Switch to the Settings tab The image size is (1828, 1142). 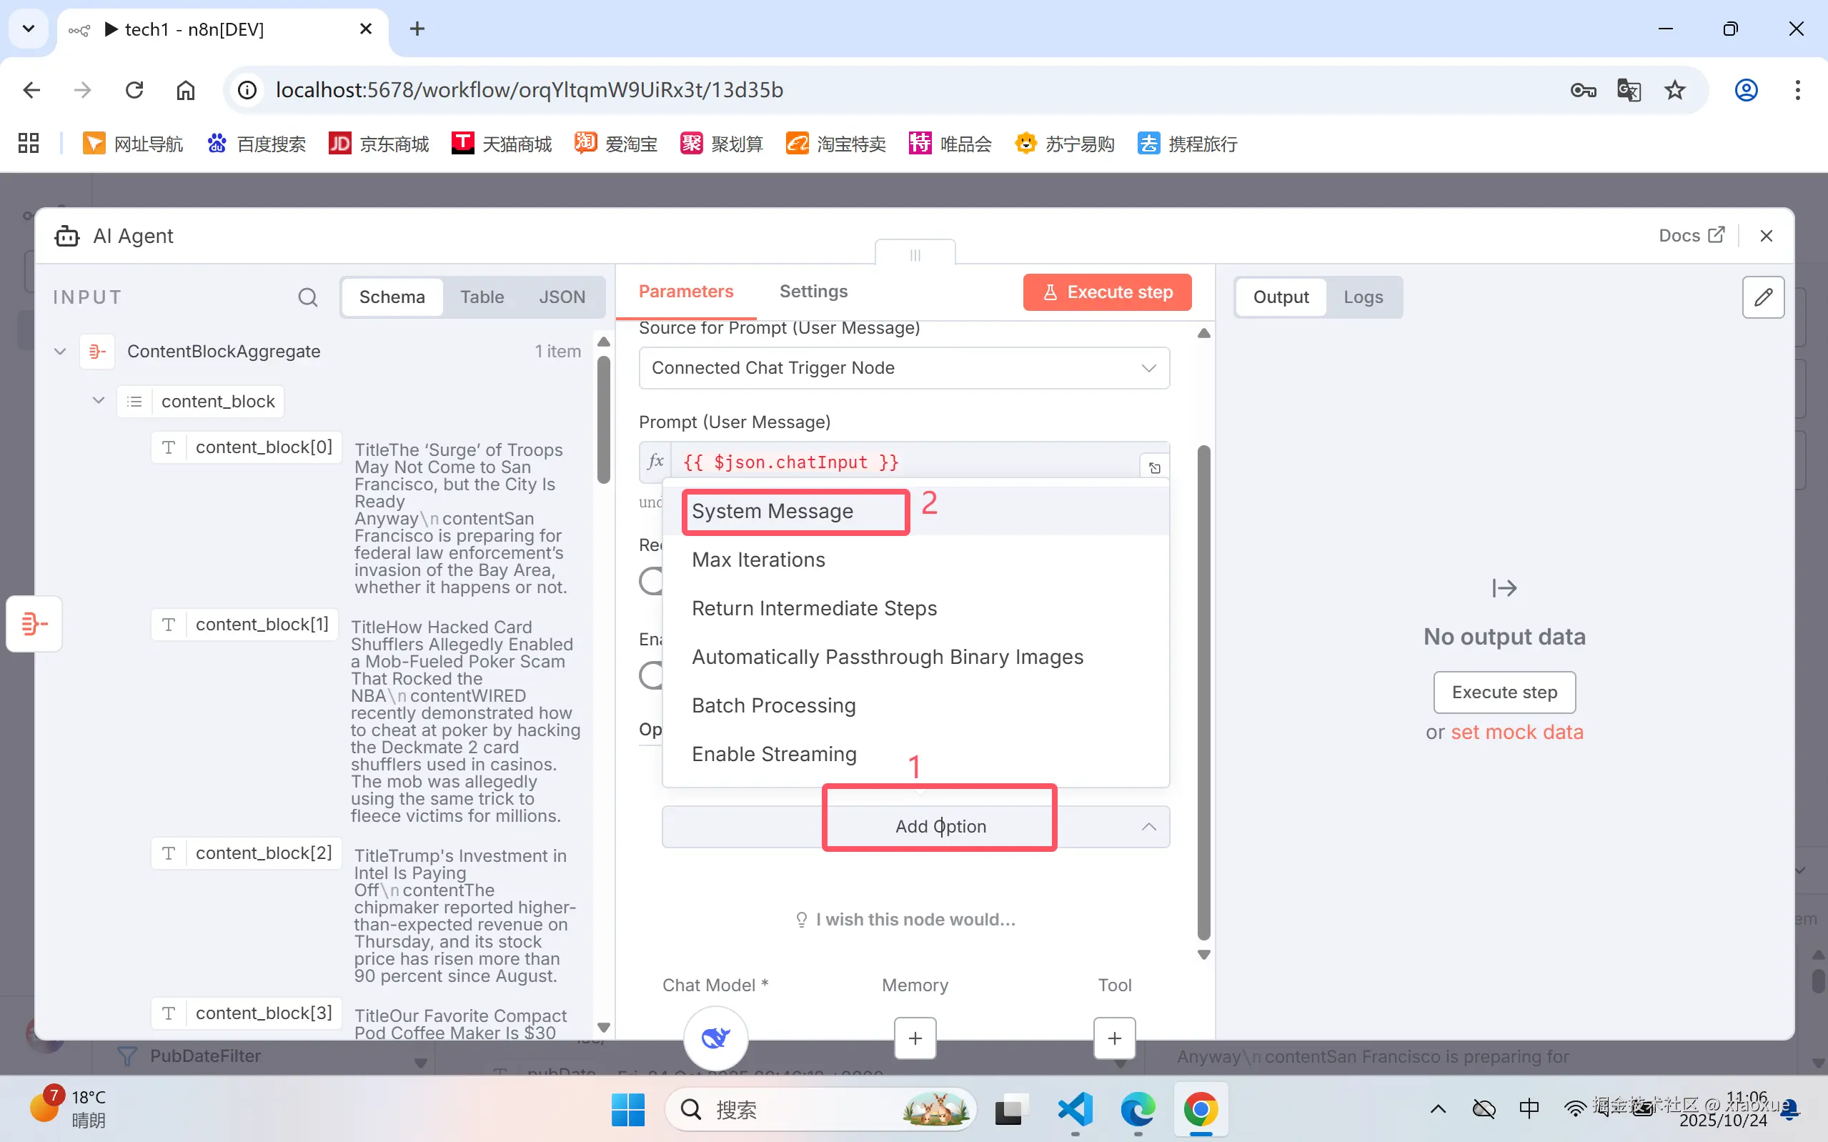tap(813, 292)
